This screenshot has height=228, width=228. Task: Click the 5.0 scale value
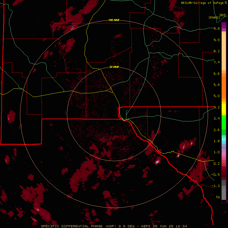tap(217, 96)
